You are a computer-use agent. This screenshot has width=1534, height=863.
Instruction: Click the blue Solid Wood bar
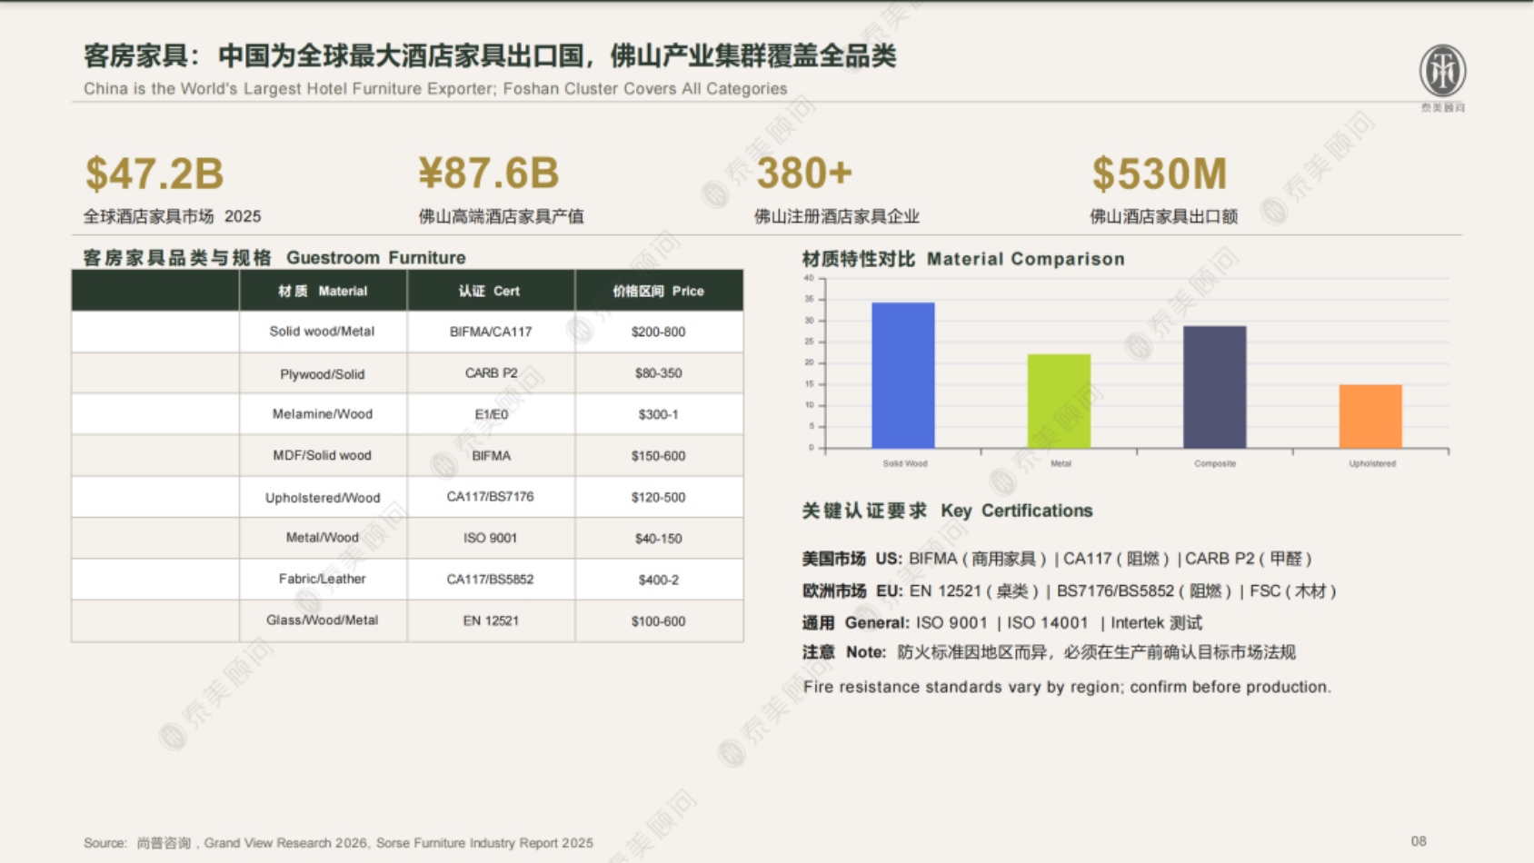(903, 375)
